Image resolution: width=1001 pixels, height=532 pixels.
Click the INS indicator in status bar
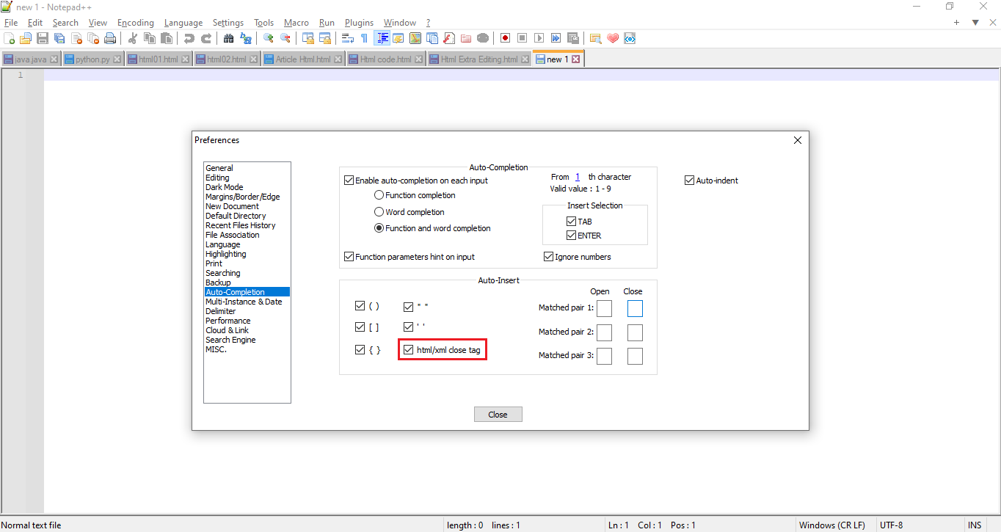pyautogui.click(x=974, y=525)
